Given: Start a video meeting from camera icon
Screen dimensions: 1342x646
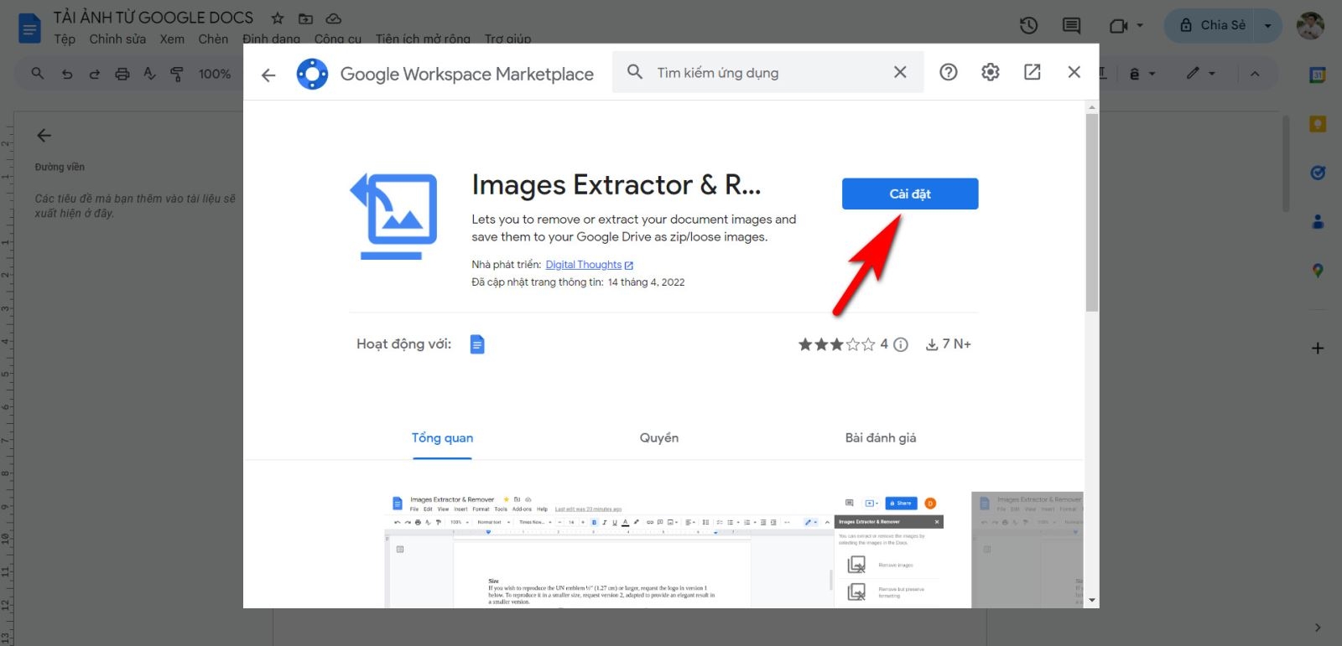Looking at the screenshot, I should [1118, 26].
